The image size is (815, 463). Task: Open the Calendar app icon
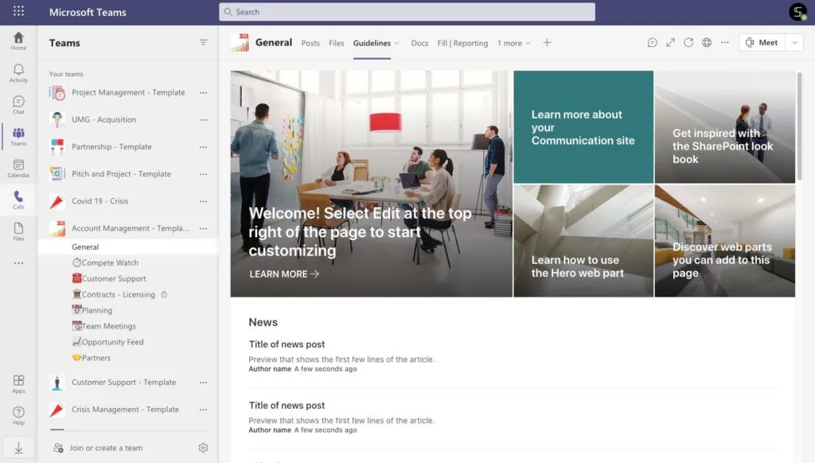pos(19,168)
